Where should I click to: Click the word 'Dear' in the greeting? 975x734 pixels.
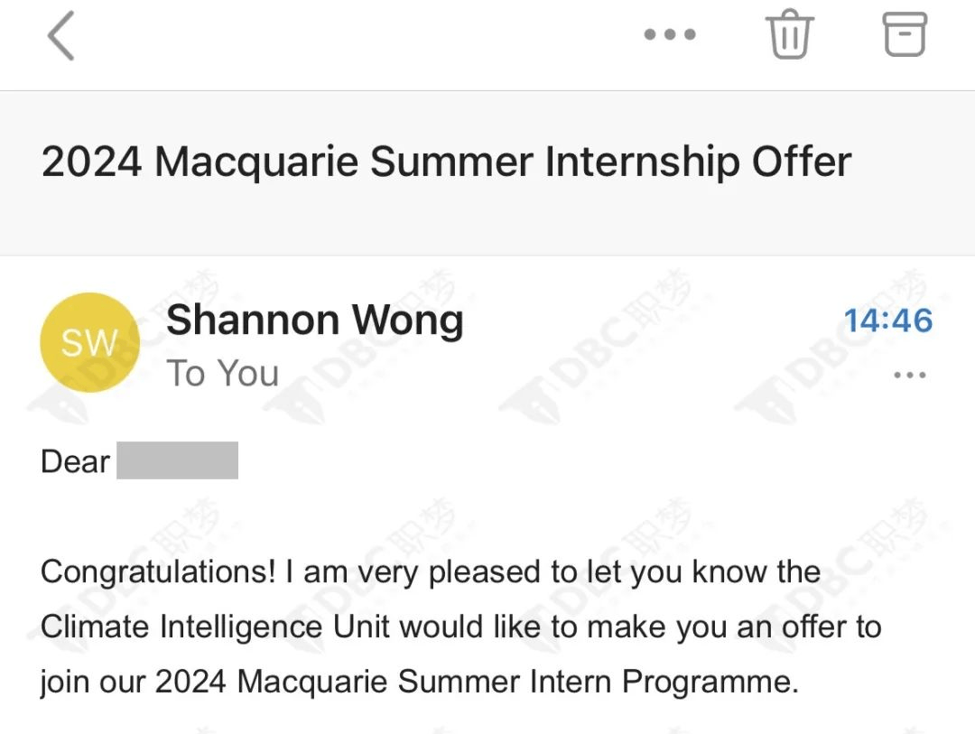(x=75, y=461)
